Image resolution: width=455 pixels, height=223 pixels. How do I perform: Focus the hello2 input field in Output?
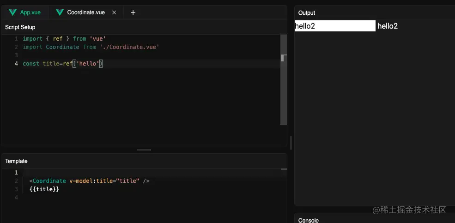pyautogui.click(x=335, y=26)
